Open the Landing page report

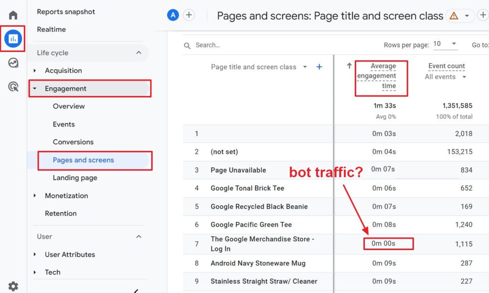(x=75, y=178)
